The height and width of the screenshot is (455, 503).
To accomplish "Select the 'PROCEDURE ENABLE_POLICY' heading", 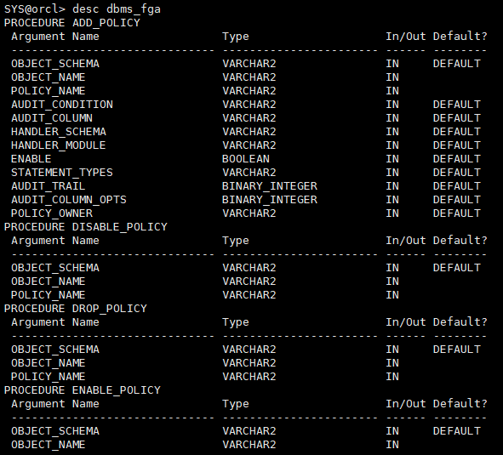I will [82, 390].
